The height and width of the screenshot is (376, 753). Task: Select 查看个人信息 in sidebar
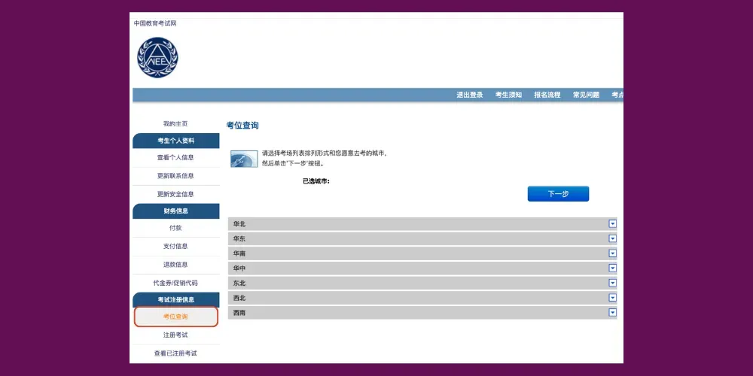pyautogui.click(x=175, y=158)
